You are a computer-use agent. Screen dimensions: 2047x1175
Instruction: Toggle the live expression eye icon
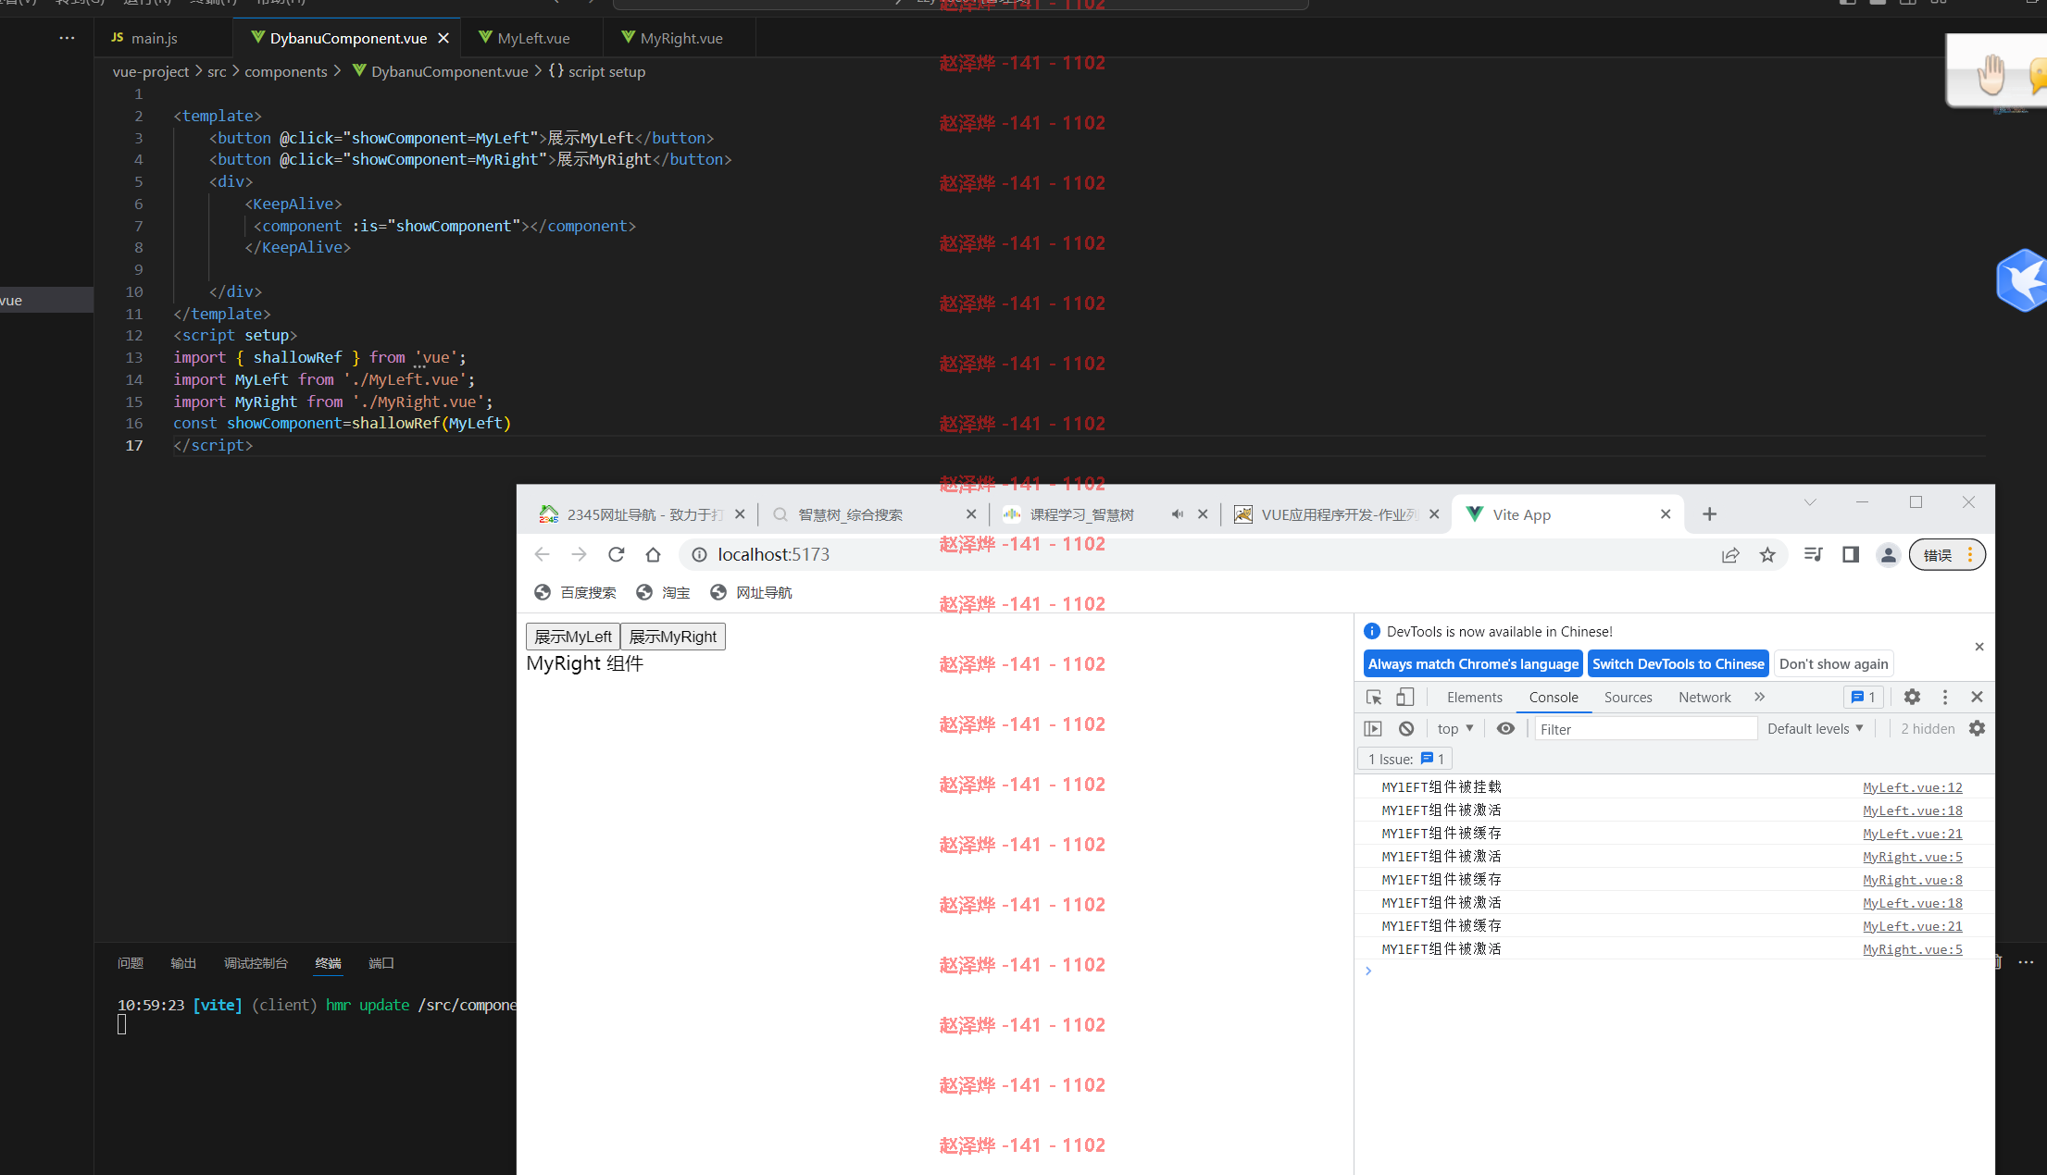tap(1505, 728)
